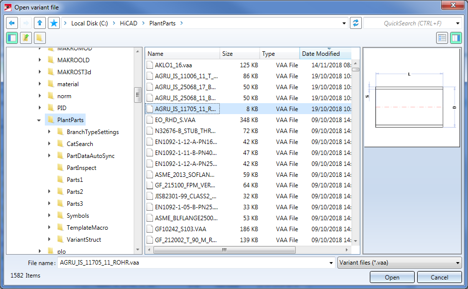The height and width of the screenshot is (289, 468).
Task: Open the favorites star button
Action: [x=54, y=23]
